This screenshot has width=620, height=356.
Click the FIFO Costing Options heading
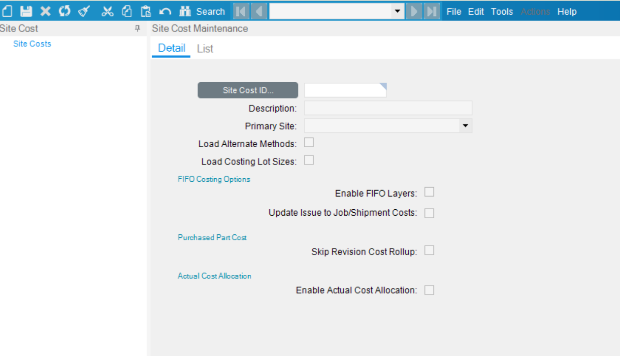point(214,179)
